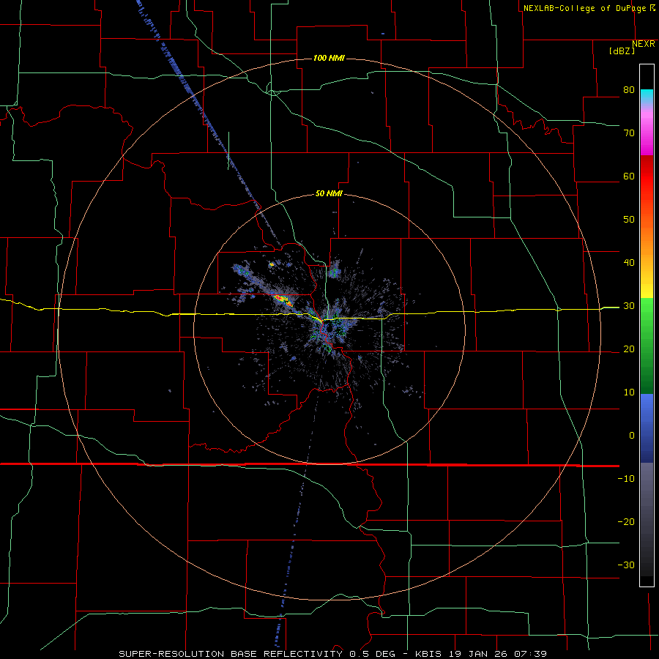This screenshot has width=659, height=659.
Task: Click the -30 dBZ scale label
Action: coord(626,565)
